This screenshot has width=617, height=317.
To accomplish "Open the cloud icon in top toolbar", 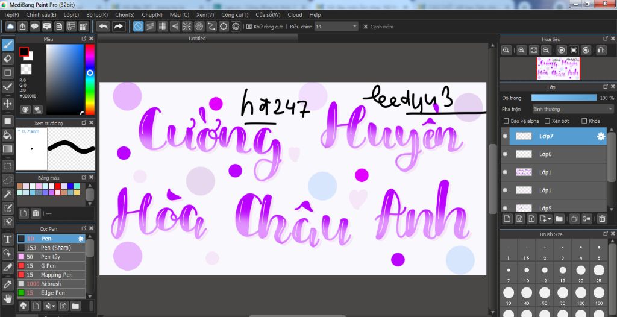I will click(11, 27).
